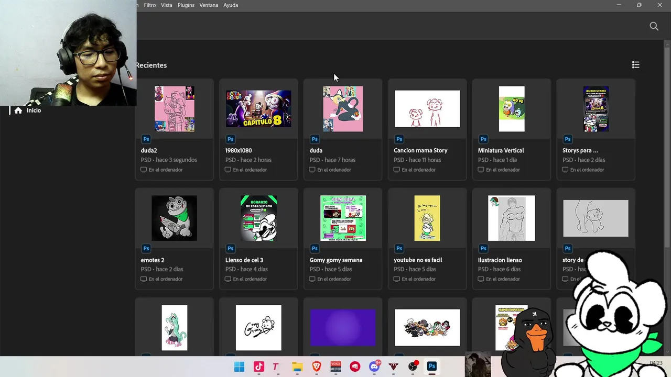671x377 pixels.
Task: Open the Ventana menu
Action: pos(209,5)
